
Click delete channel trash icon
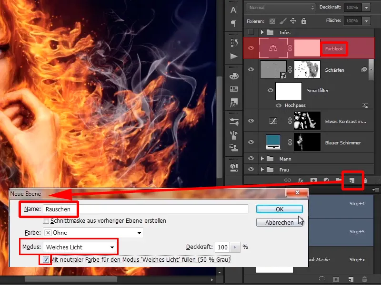click(364, 279)
